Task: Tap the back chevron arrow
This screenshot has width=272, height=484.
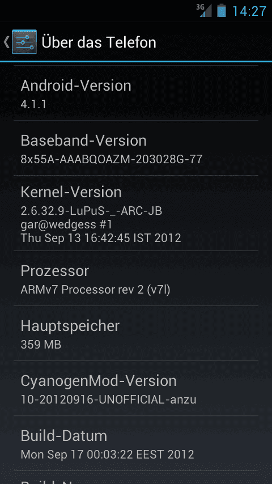Action: (6, 42)
